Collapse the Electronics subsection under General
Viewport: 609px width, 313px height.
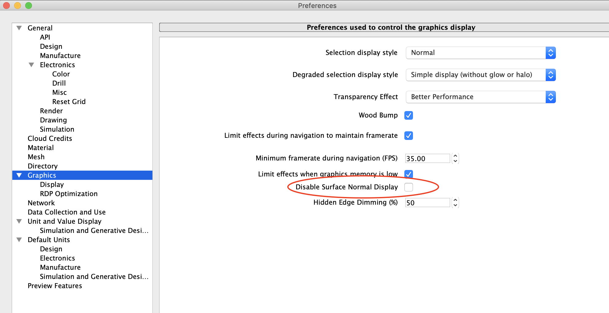coord(31,65)
